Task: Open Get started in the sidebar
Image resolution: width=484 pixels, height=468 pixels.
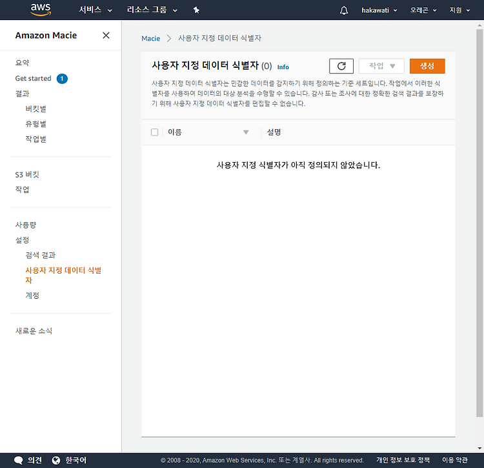Action: [34, 78]
